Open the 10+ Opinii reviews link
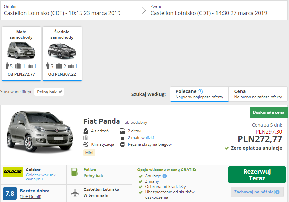The image size is (289, 202). point(30,196)
